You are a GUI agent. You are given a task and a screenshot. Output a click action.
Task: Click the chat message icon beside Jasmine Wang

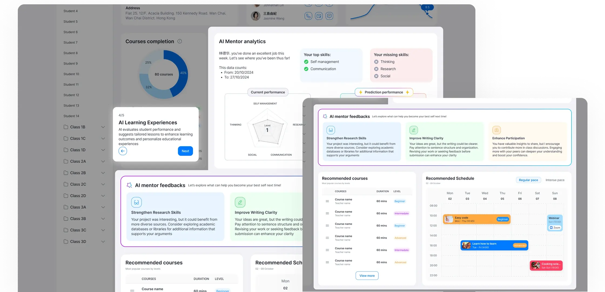point(329,16)
